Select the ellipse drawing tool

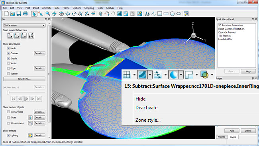[x=179, y=14]
